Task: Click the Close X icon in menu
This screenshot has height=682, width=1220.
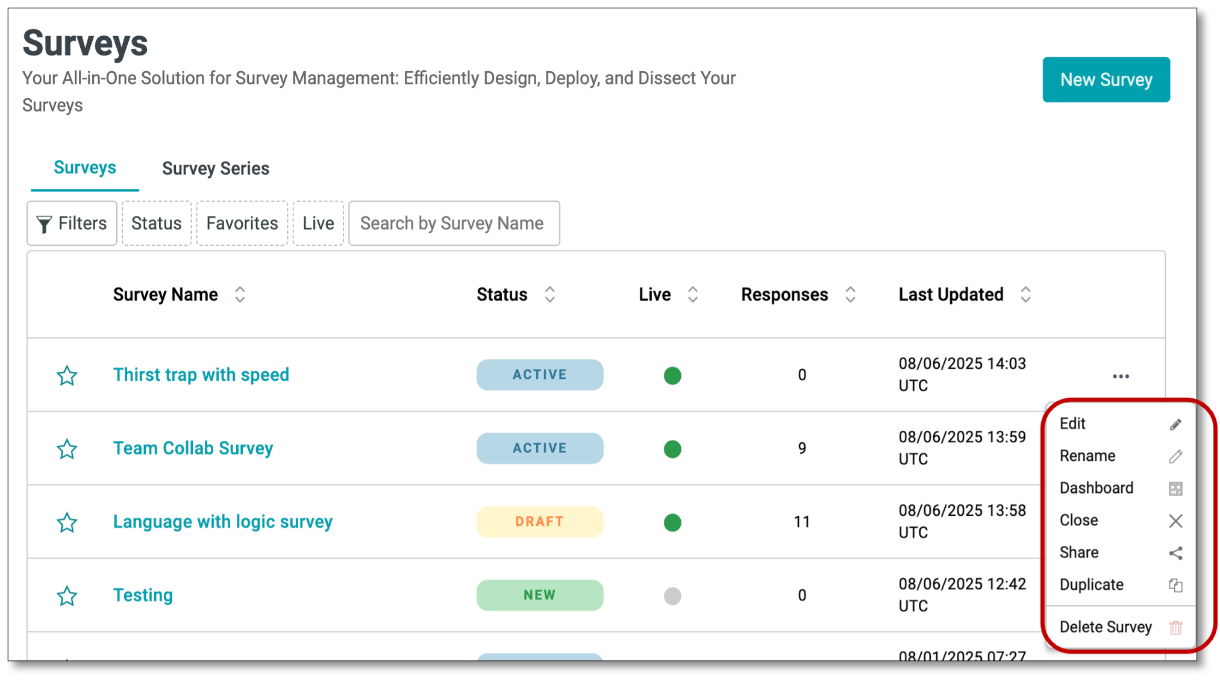Action: (x=1174, y=521)
